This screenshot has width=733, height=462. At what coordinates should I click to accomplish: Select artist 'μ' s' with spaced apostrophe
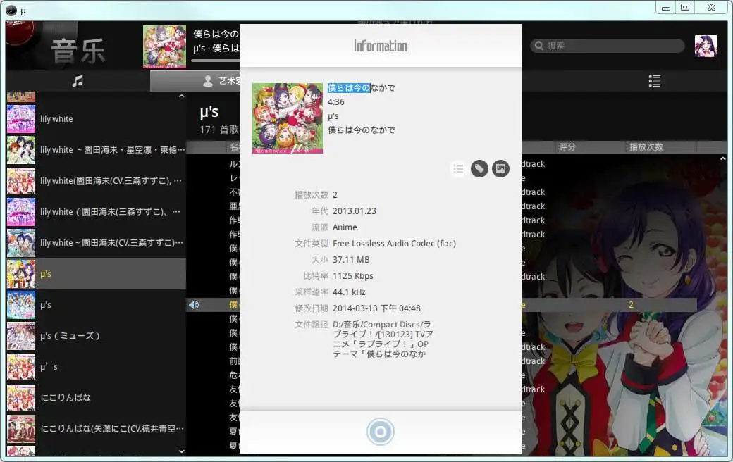[96, 367]
